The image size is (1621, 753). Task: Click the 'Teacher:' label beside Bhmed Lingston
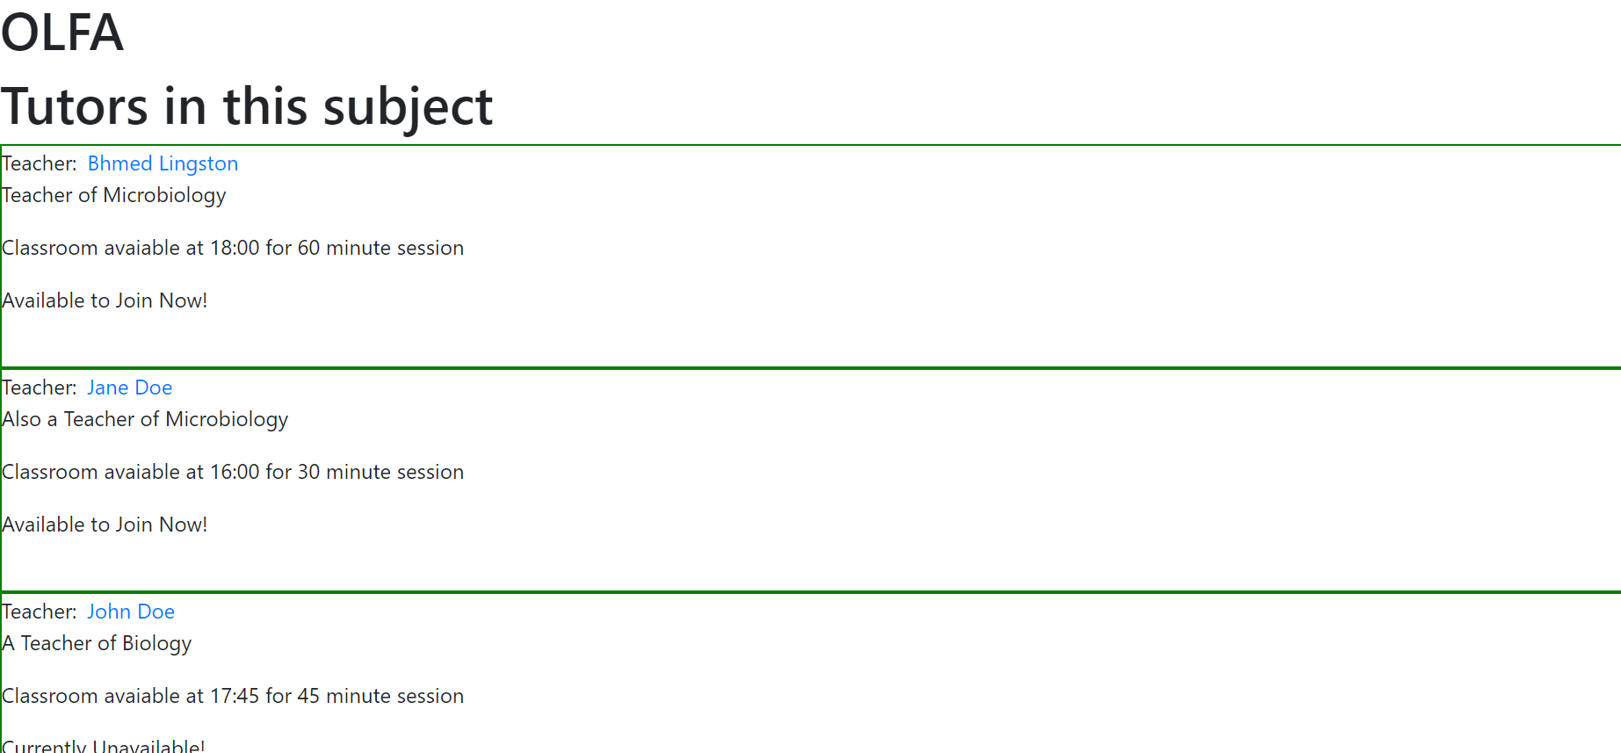tap(40, 163)
